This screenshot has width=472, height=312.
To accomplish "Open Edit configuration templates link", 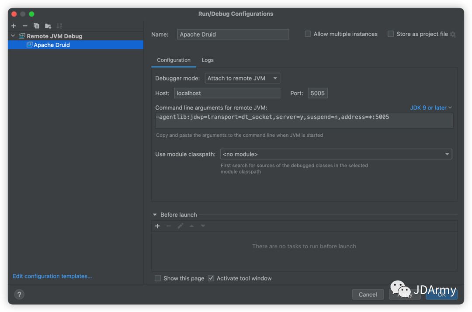I will point(52,276).
